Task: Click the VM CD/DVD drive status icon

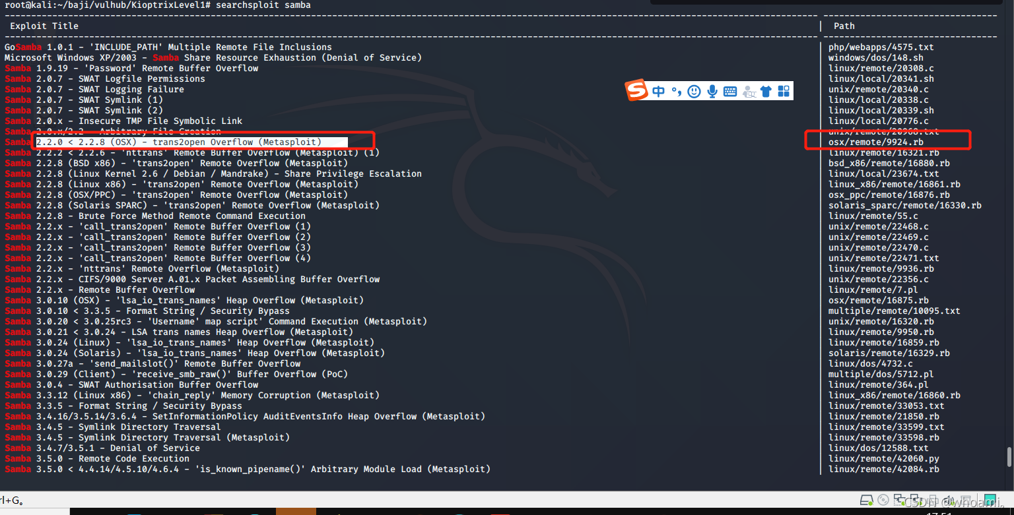Action: click(883, 501)
